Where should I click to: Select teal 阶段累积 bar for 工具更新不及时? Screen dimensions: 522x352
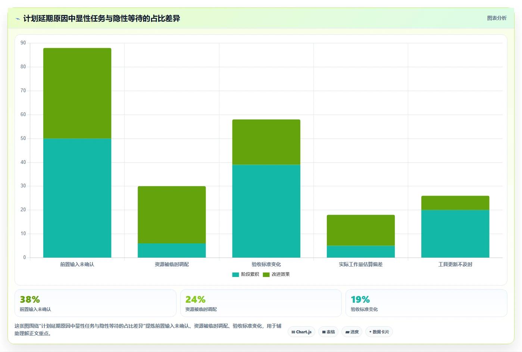point(455,234)
